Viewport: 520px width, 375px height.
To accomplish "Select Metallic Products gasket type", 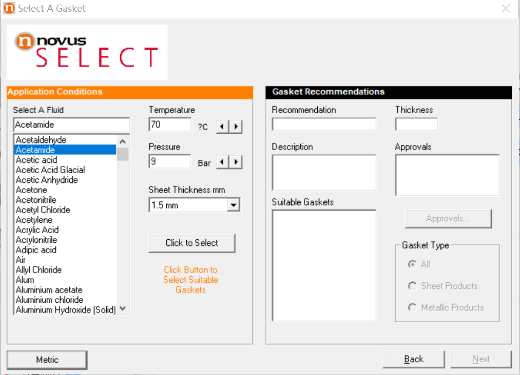I will [x=412, y=307].
